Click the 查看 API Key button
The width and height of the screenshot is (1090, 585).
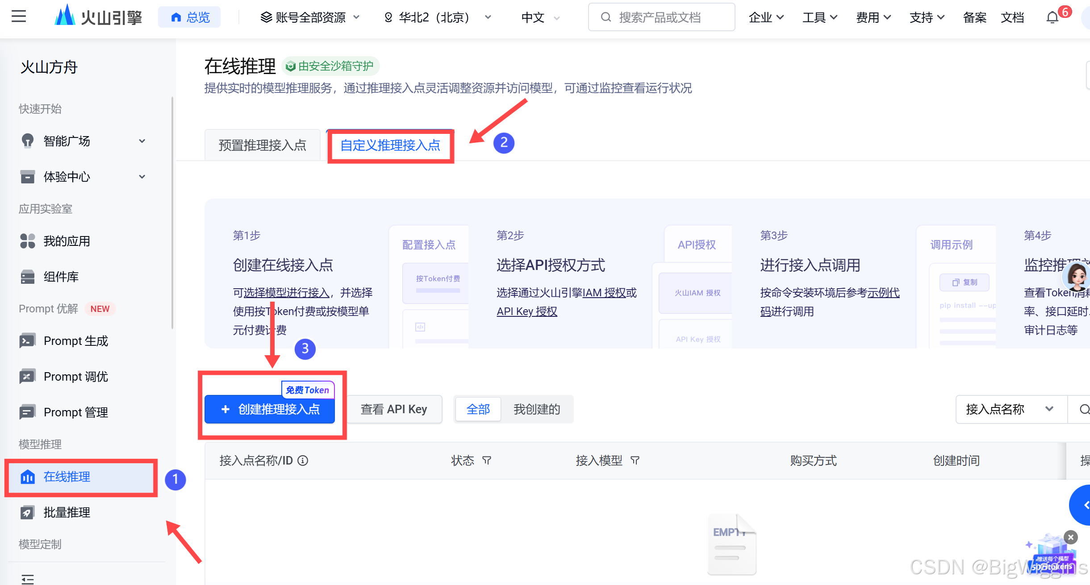(394, 409)
